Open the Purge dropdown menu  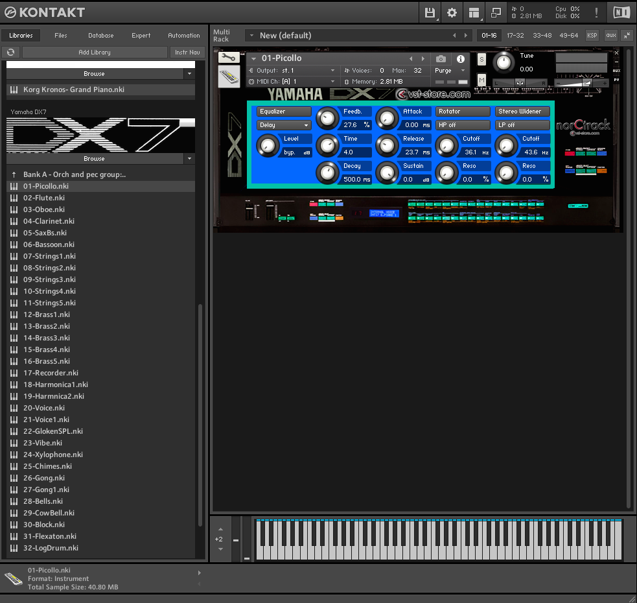pos(449,70)
